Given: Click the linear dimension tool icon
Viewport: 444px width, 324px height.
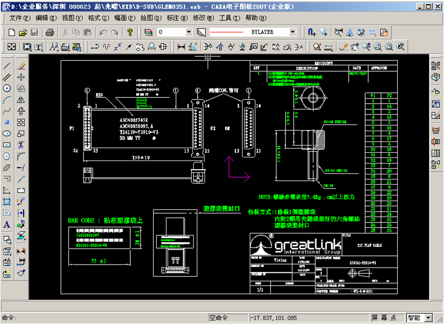Looking at the screenshot, I should pos(181,47).
